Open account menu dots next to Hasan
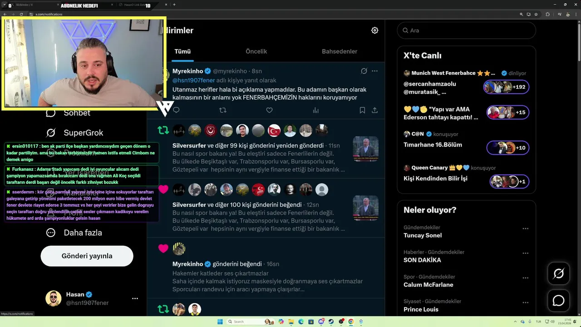Image resolution: width=581 pixels, height=327 pixels. pyautogui.click(x=135, y=298)
